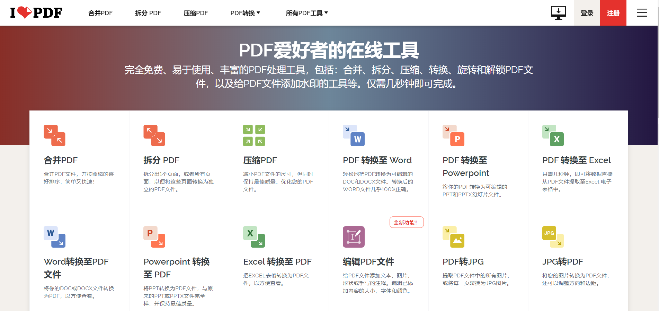Click the description starting 拆分出1个页面

[179, 181]
